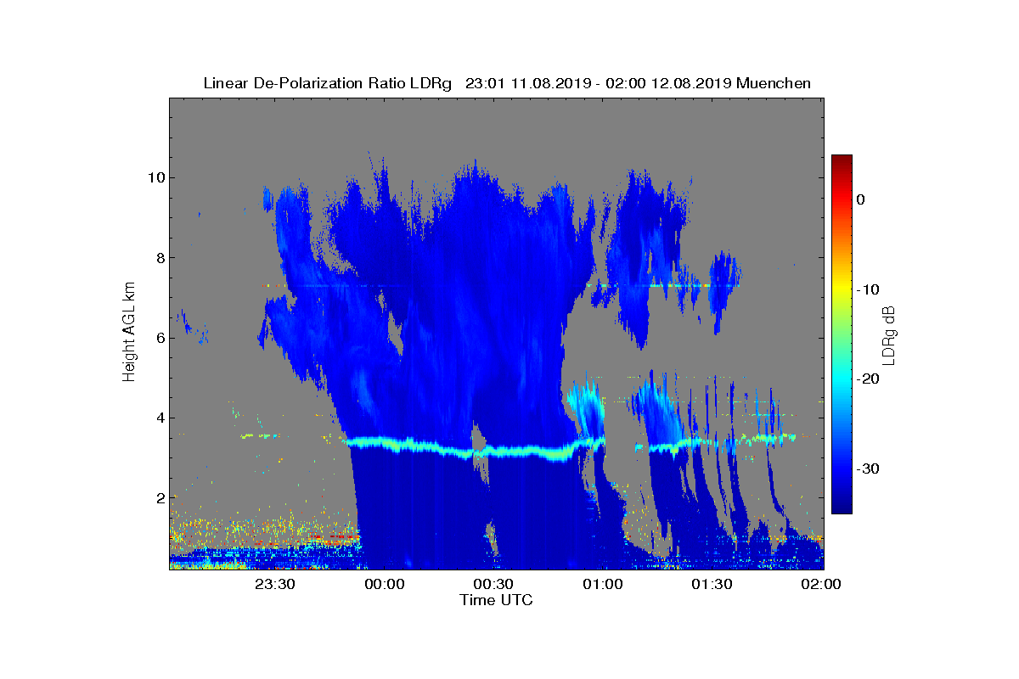
Task: Click the '01:00' time tick label
Action: pyautogui.click(x=603, y=584)
